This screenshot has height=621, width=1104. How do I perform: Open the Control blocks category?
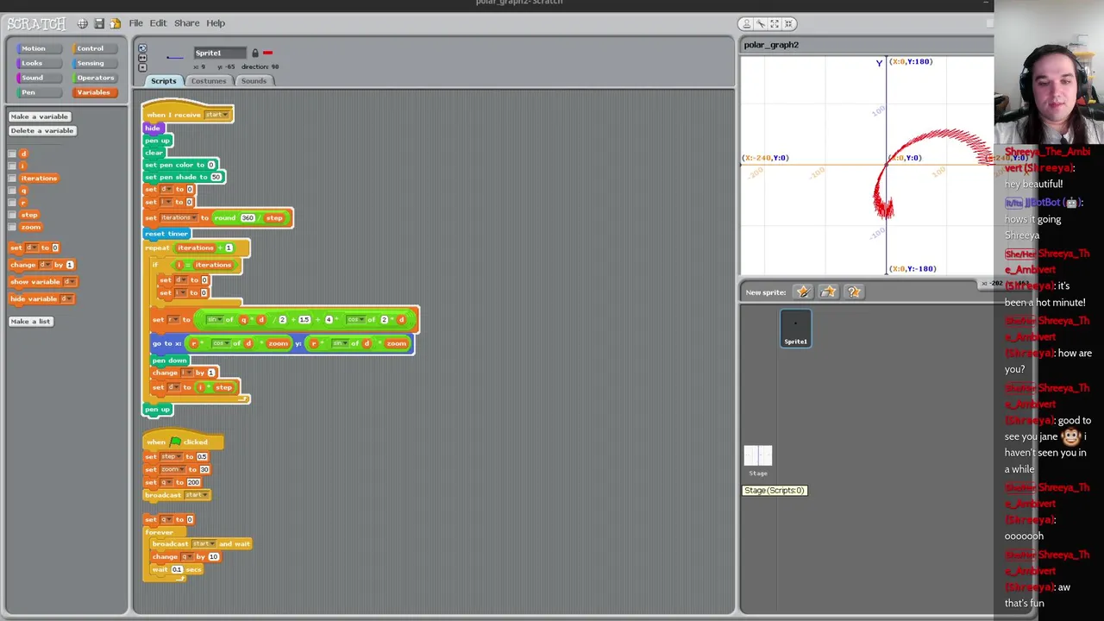(93, 48)
